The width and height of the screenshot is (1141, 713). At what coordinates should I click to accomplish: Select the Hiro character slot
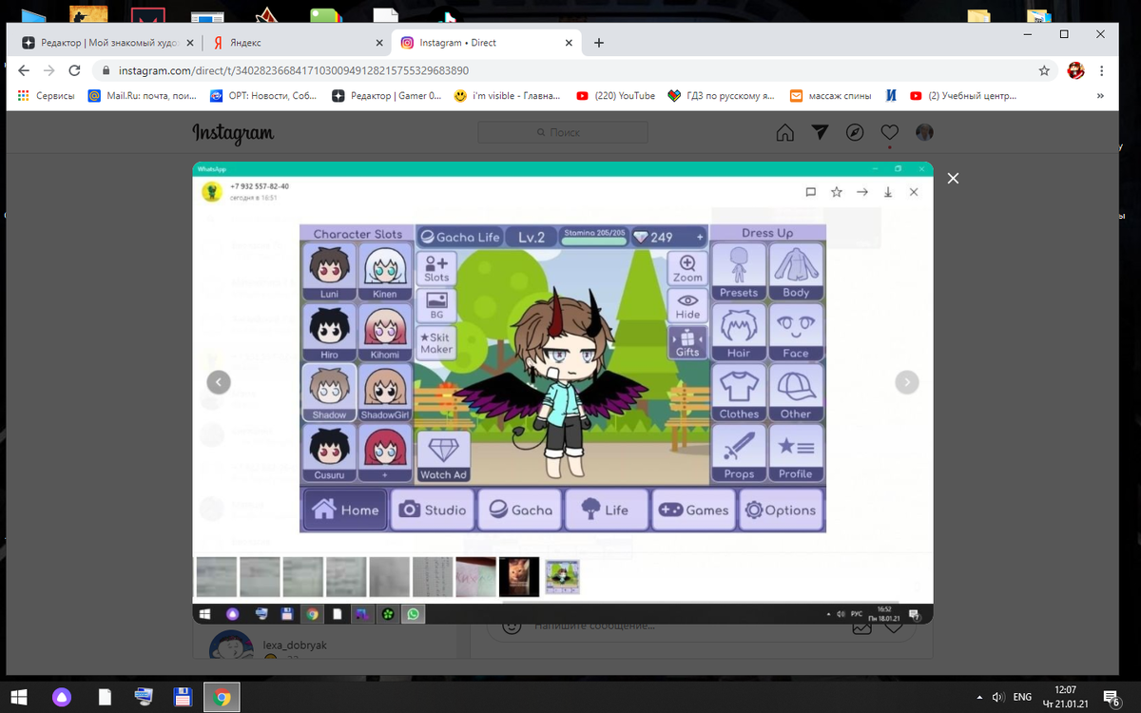(x=329, y=333)
